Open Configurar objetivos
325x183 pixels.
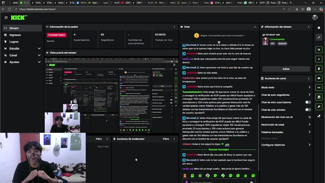(x=286, y=145)
